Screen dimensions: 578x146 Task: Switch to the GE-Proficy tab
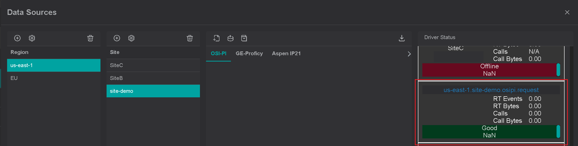click(249, 53)
